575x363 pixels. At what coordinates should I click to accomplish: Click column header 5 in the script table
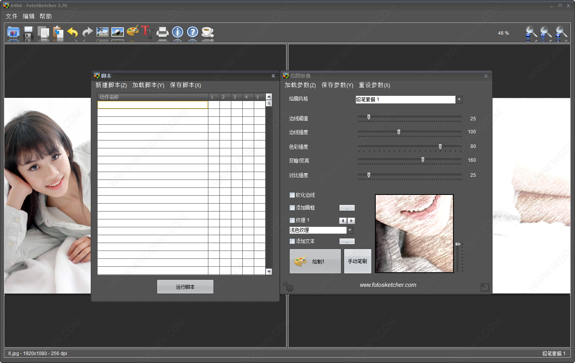tap(259, 97)
